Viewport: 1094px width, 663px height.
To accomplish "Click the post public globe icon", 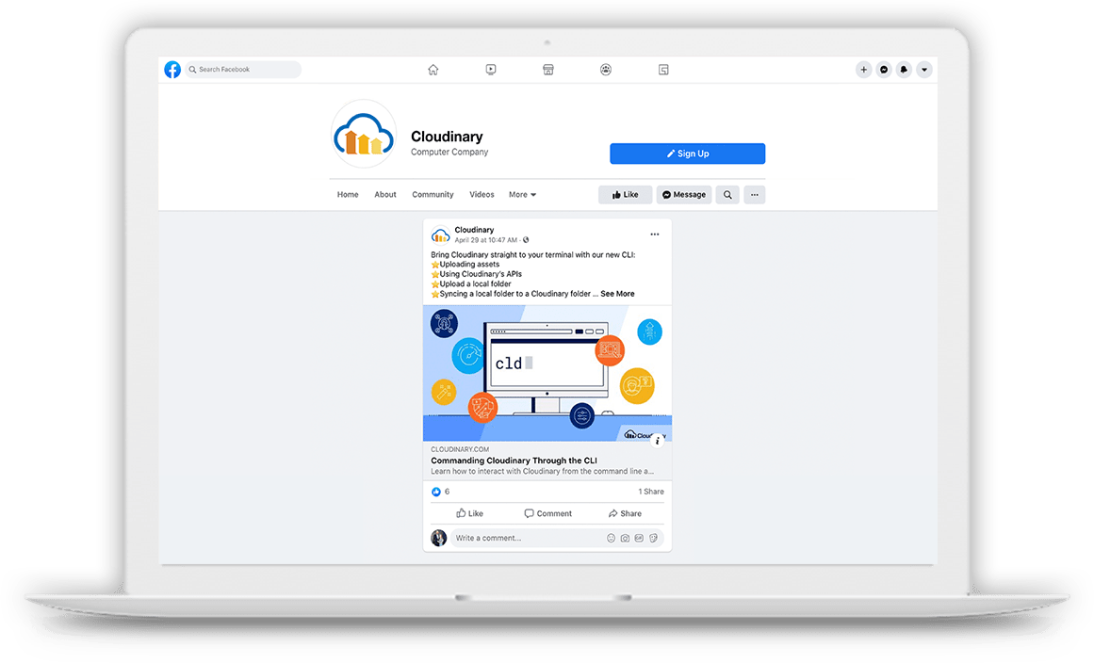I will 526,240.
